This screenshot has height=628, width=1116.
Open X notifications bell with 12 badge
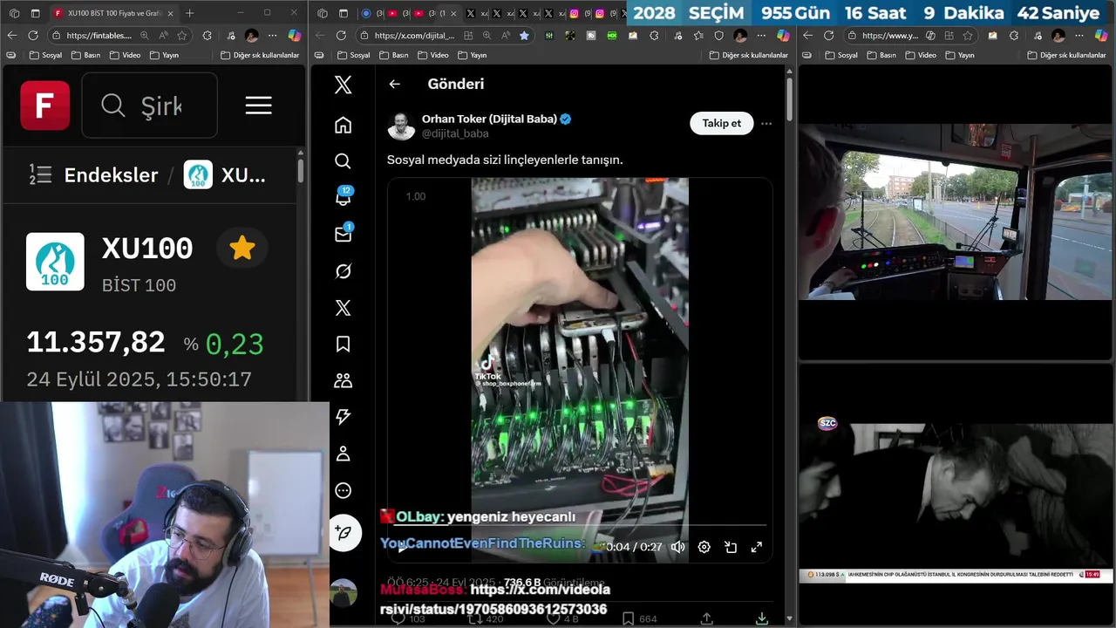pos(344,197)
